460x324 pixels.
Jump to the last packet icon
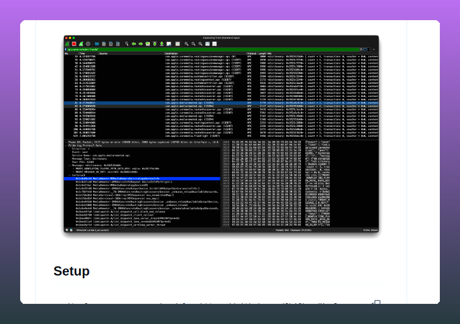point(162,44)
